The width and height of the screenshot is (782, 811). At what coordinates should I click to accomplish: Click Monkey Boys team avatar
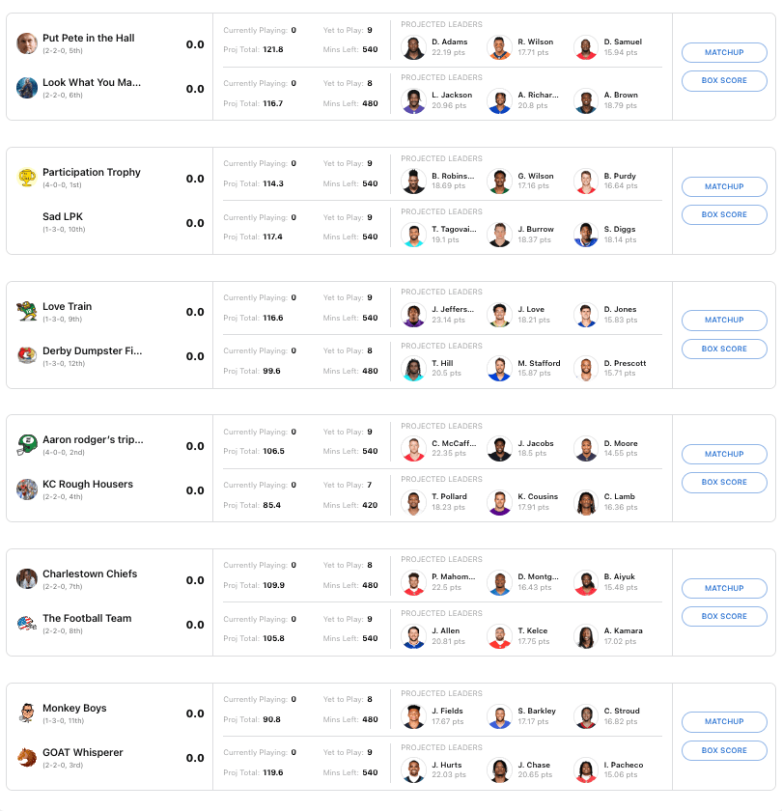click(27, 713)
